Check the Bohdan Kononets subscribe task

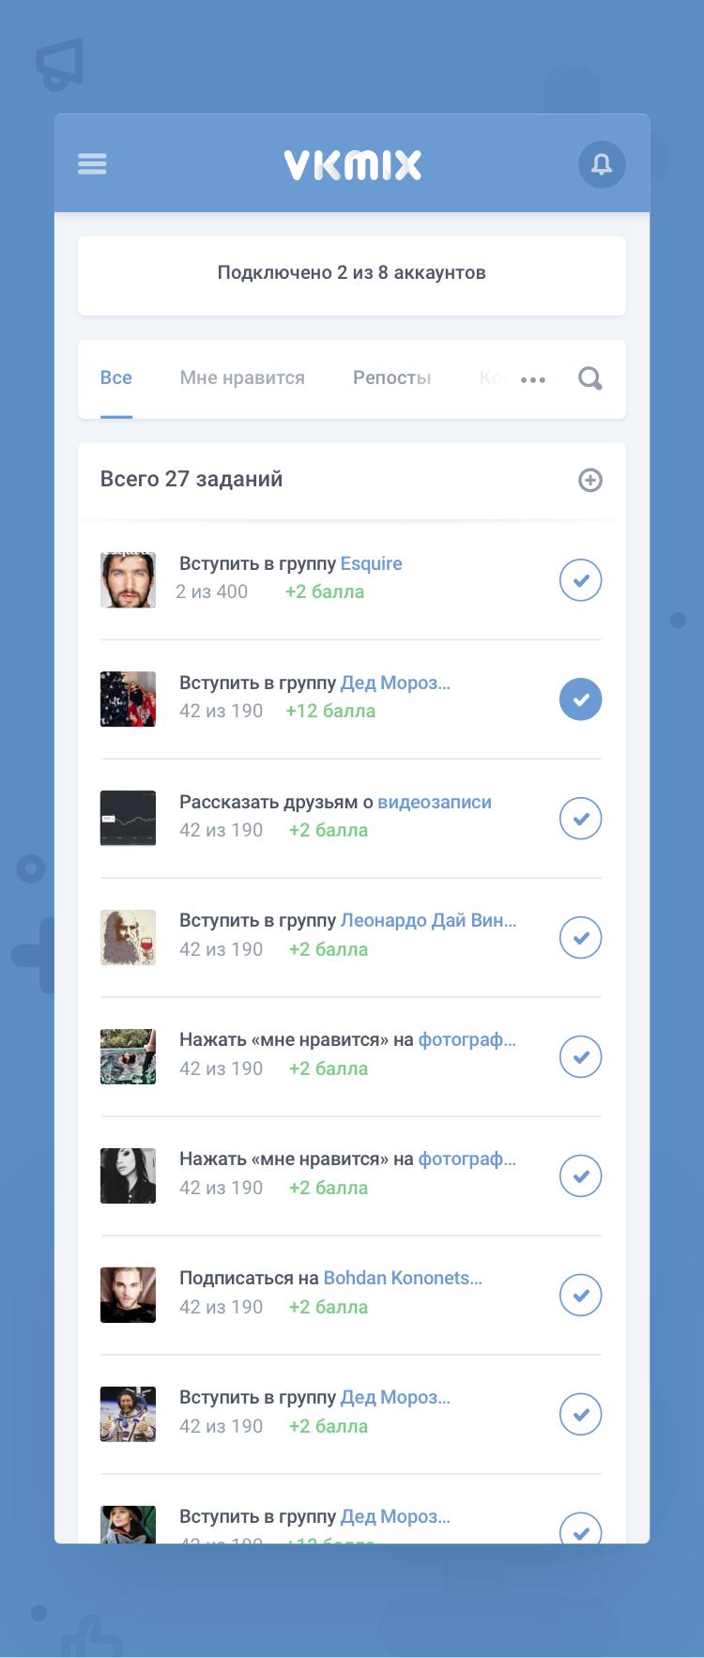(x=580, y=1295)
